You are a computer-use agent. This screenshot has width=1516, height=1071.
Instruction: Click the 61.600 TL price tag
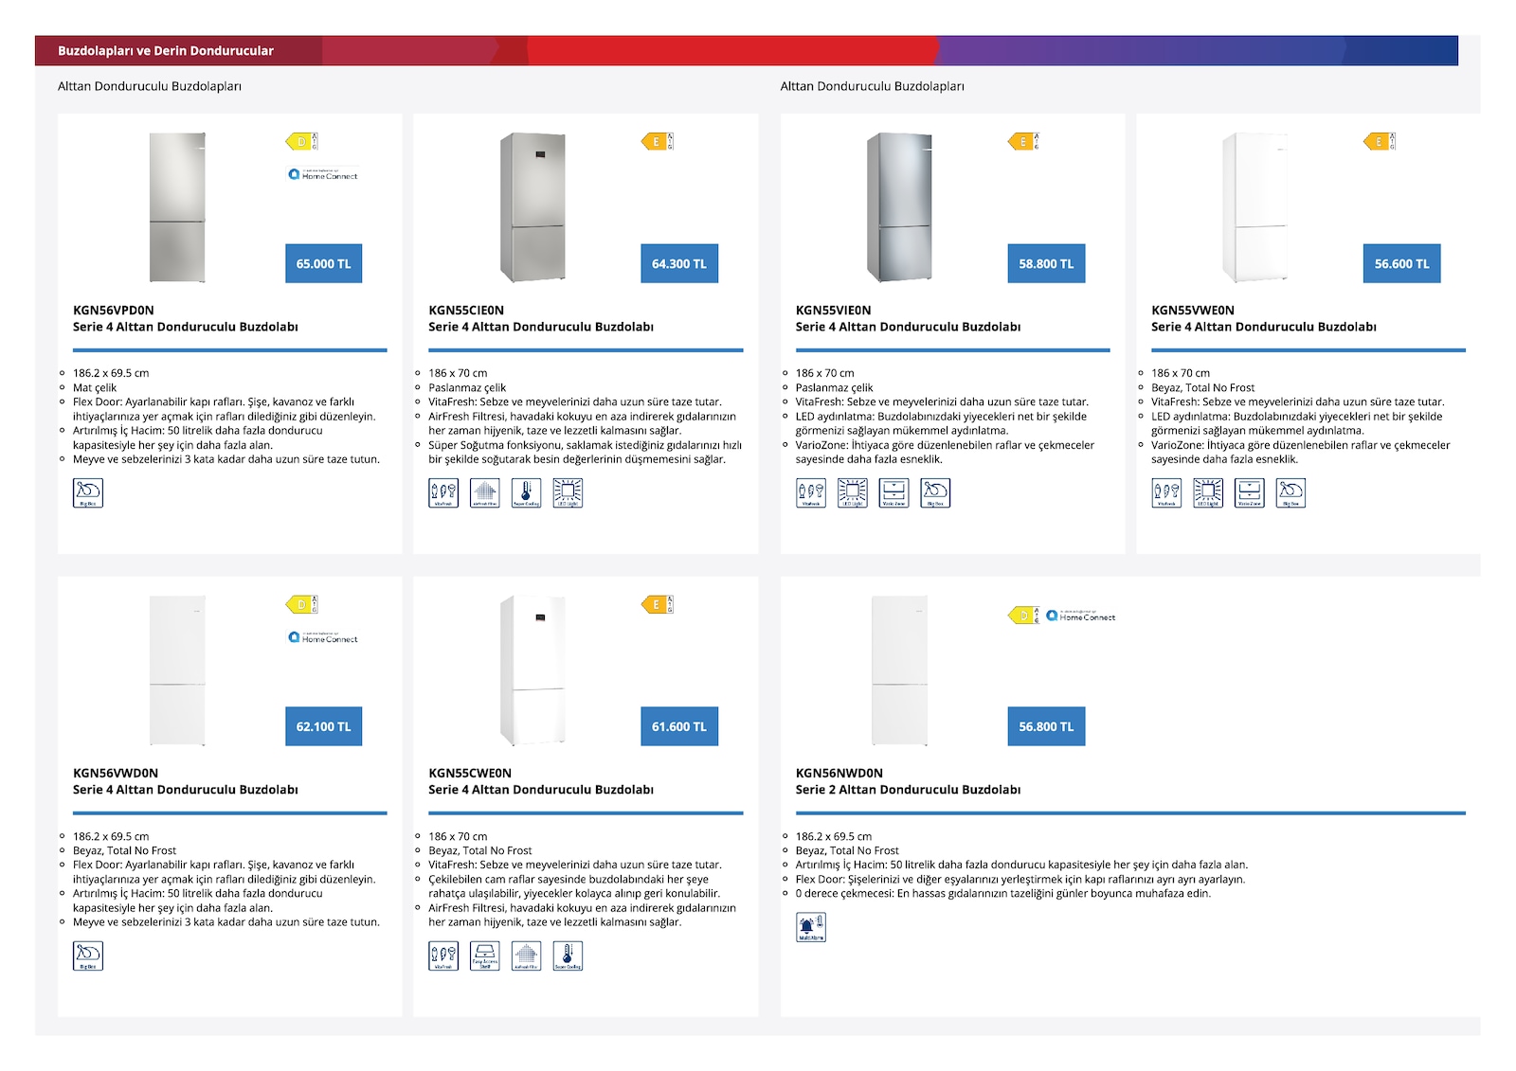pyautogui.click(x=679, y=726)
